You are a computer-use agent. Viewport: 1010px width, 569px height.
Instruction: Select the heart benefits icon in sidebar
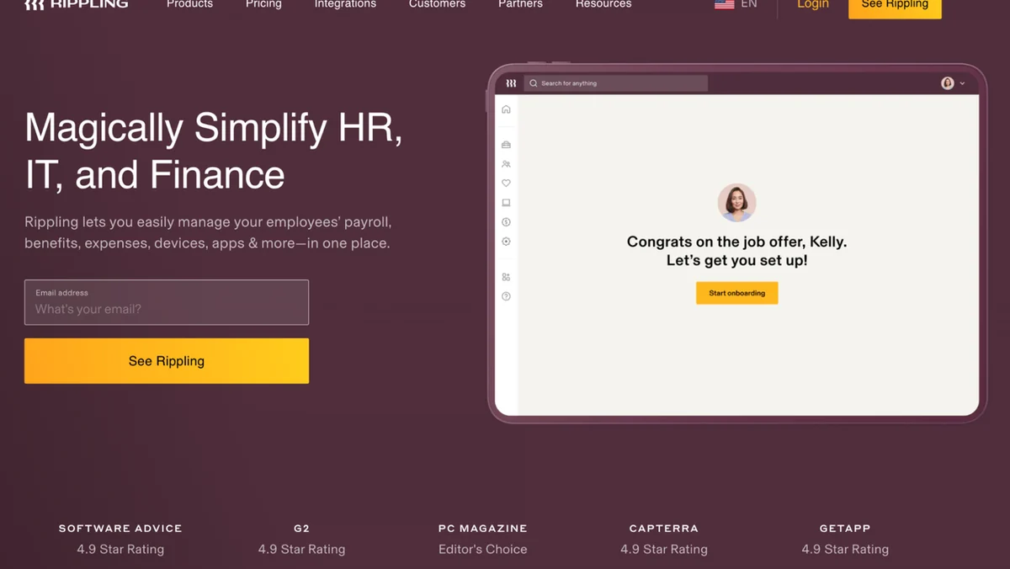(506, 183)
